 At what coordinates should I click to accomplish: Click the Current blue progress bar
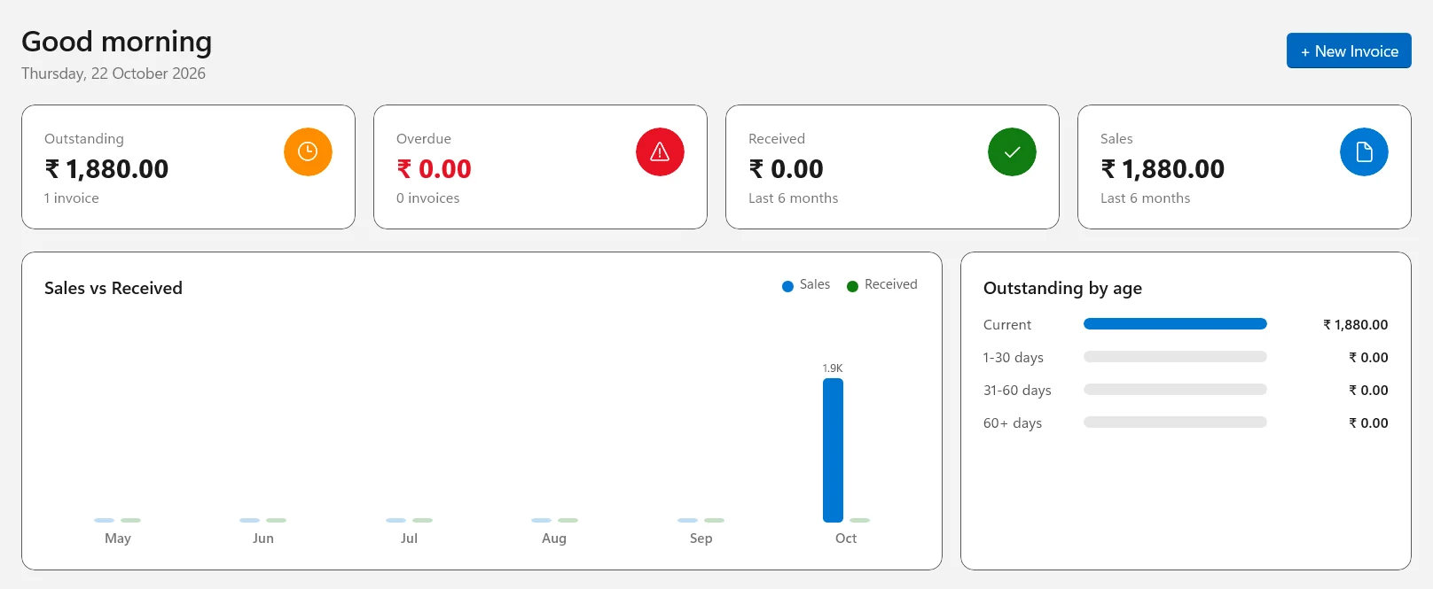(1175, 324)
